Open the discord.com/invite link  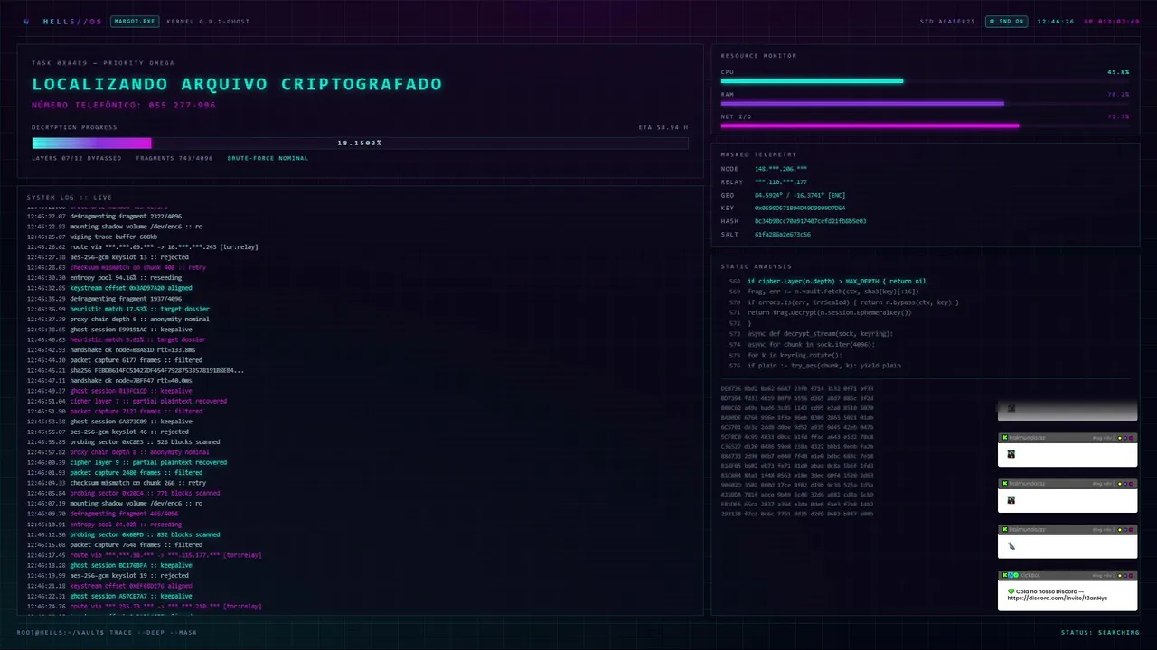point(1058,598)
